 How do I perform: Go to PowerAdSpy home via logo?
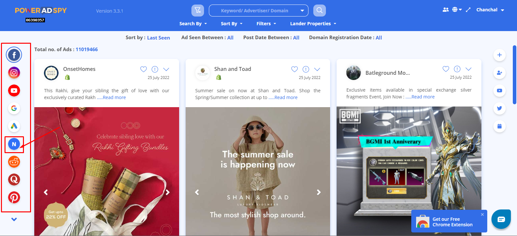coord(41,10)
